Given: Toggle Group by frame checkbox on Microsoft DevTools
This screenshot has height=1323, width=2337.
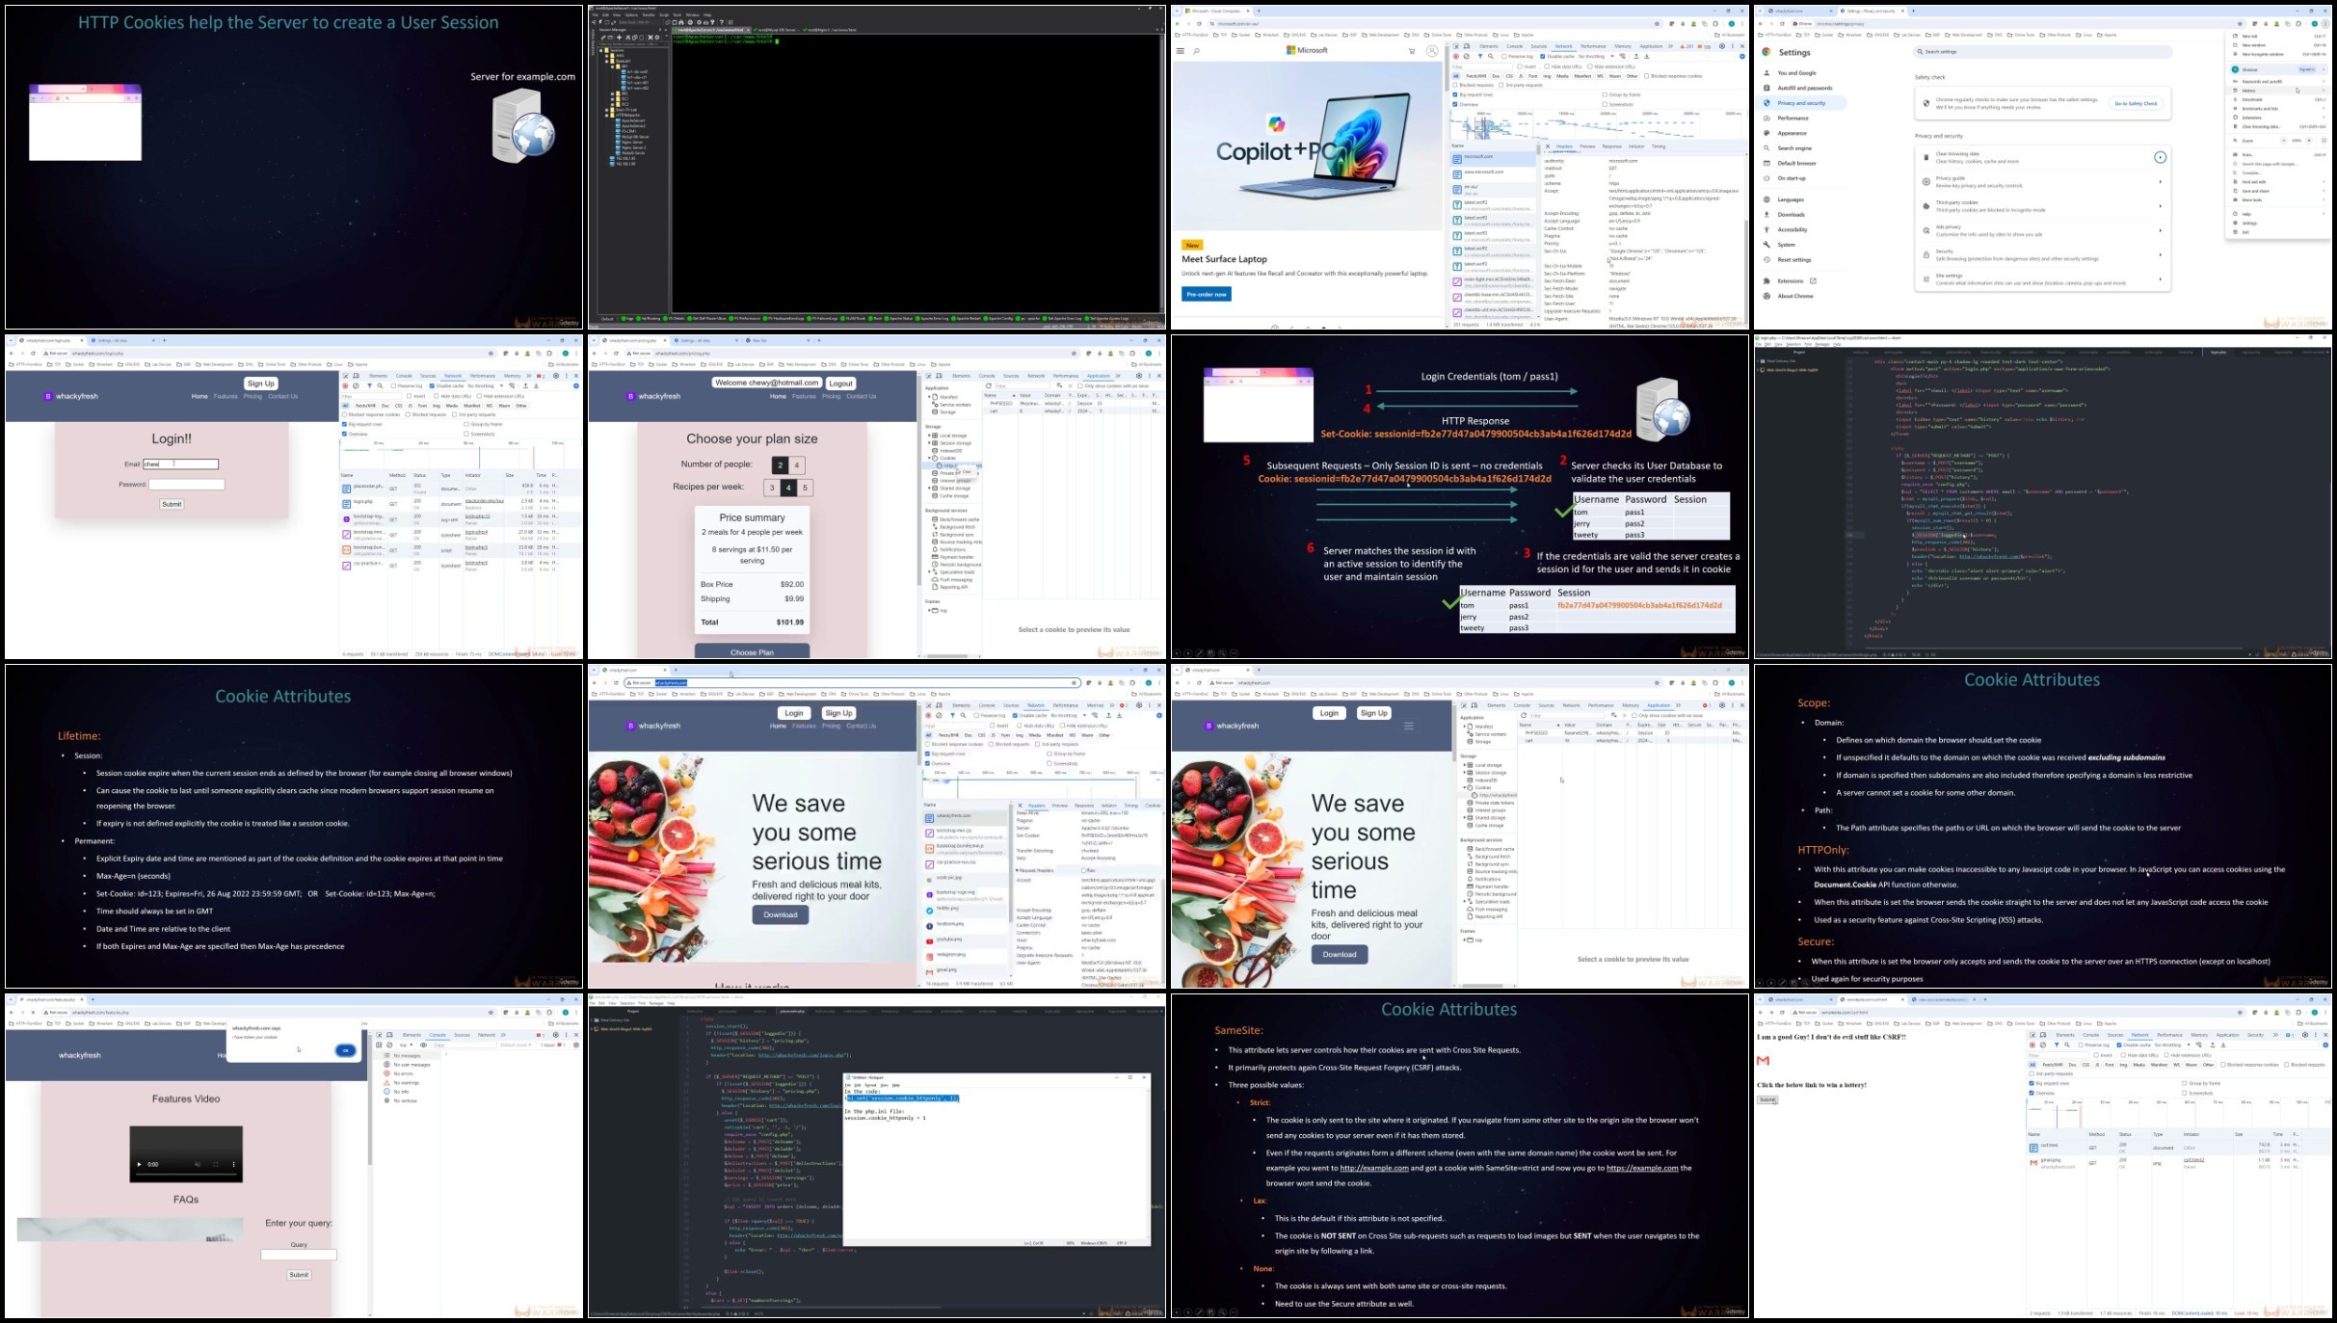Looking at the screenshot, I should pyautogui.click(x=1605, y=94).
